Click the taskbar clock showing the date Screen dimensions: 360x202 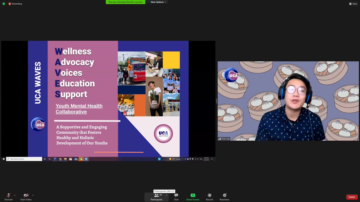coord(207,159)
